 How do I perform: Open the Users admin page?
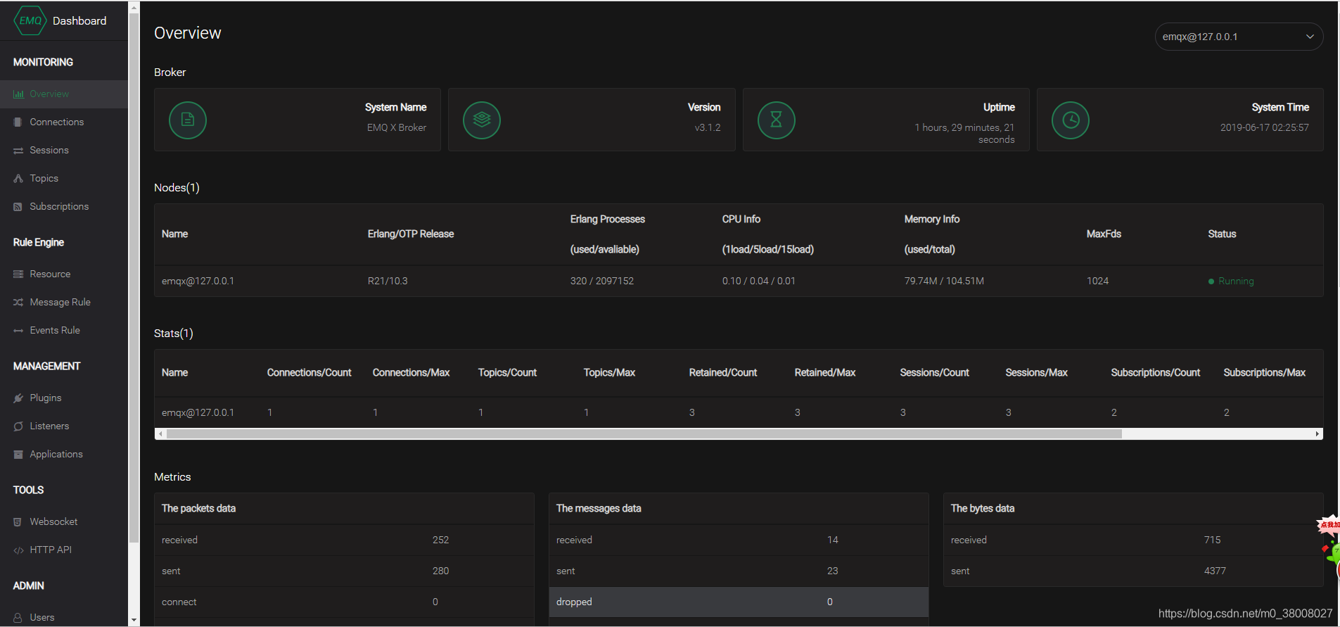(64, 618)
